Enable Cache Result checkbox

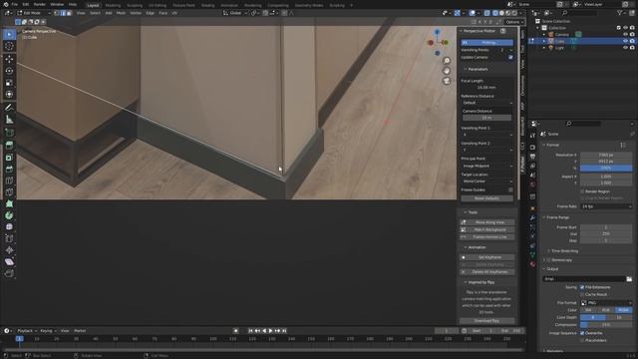582,294
